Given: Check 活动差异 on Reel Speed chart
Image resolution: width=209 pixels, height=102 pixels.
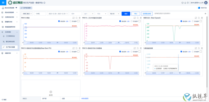Looking at the screenshot, I should 193,21.
